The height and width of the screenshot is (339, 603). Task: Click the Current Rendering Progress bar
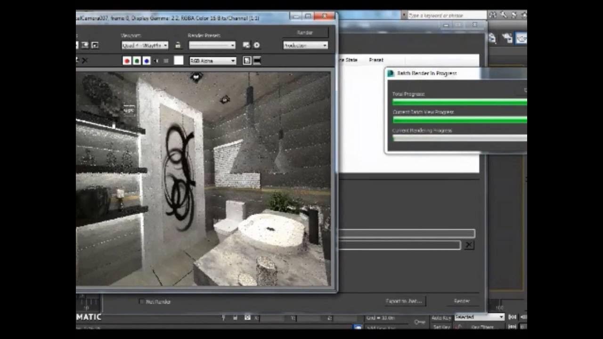tap(459, 138)
